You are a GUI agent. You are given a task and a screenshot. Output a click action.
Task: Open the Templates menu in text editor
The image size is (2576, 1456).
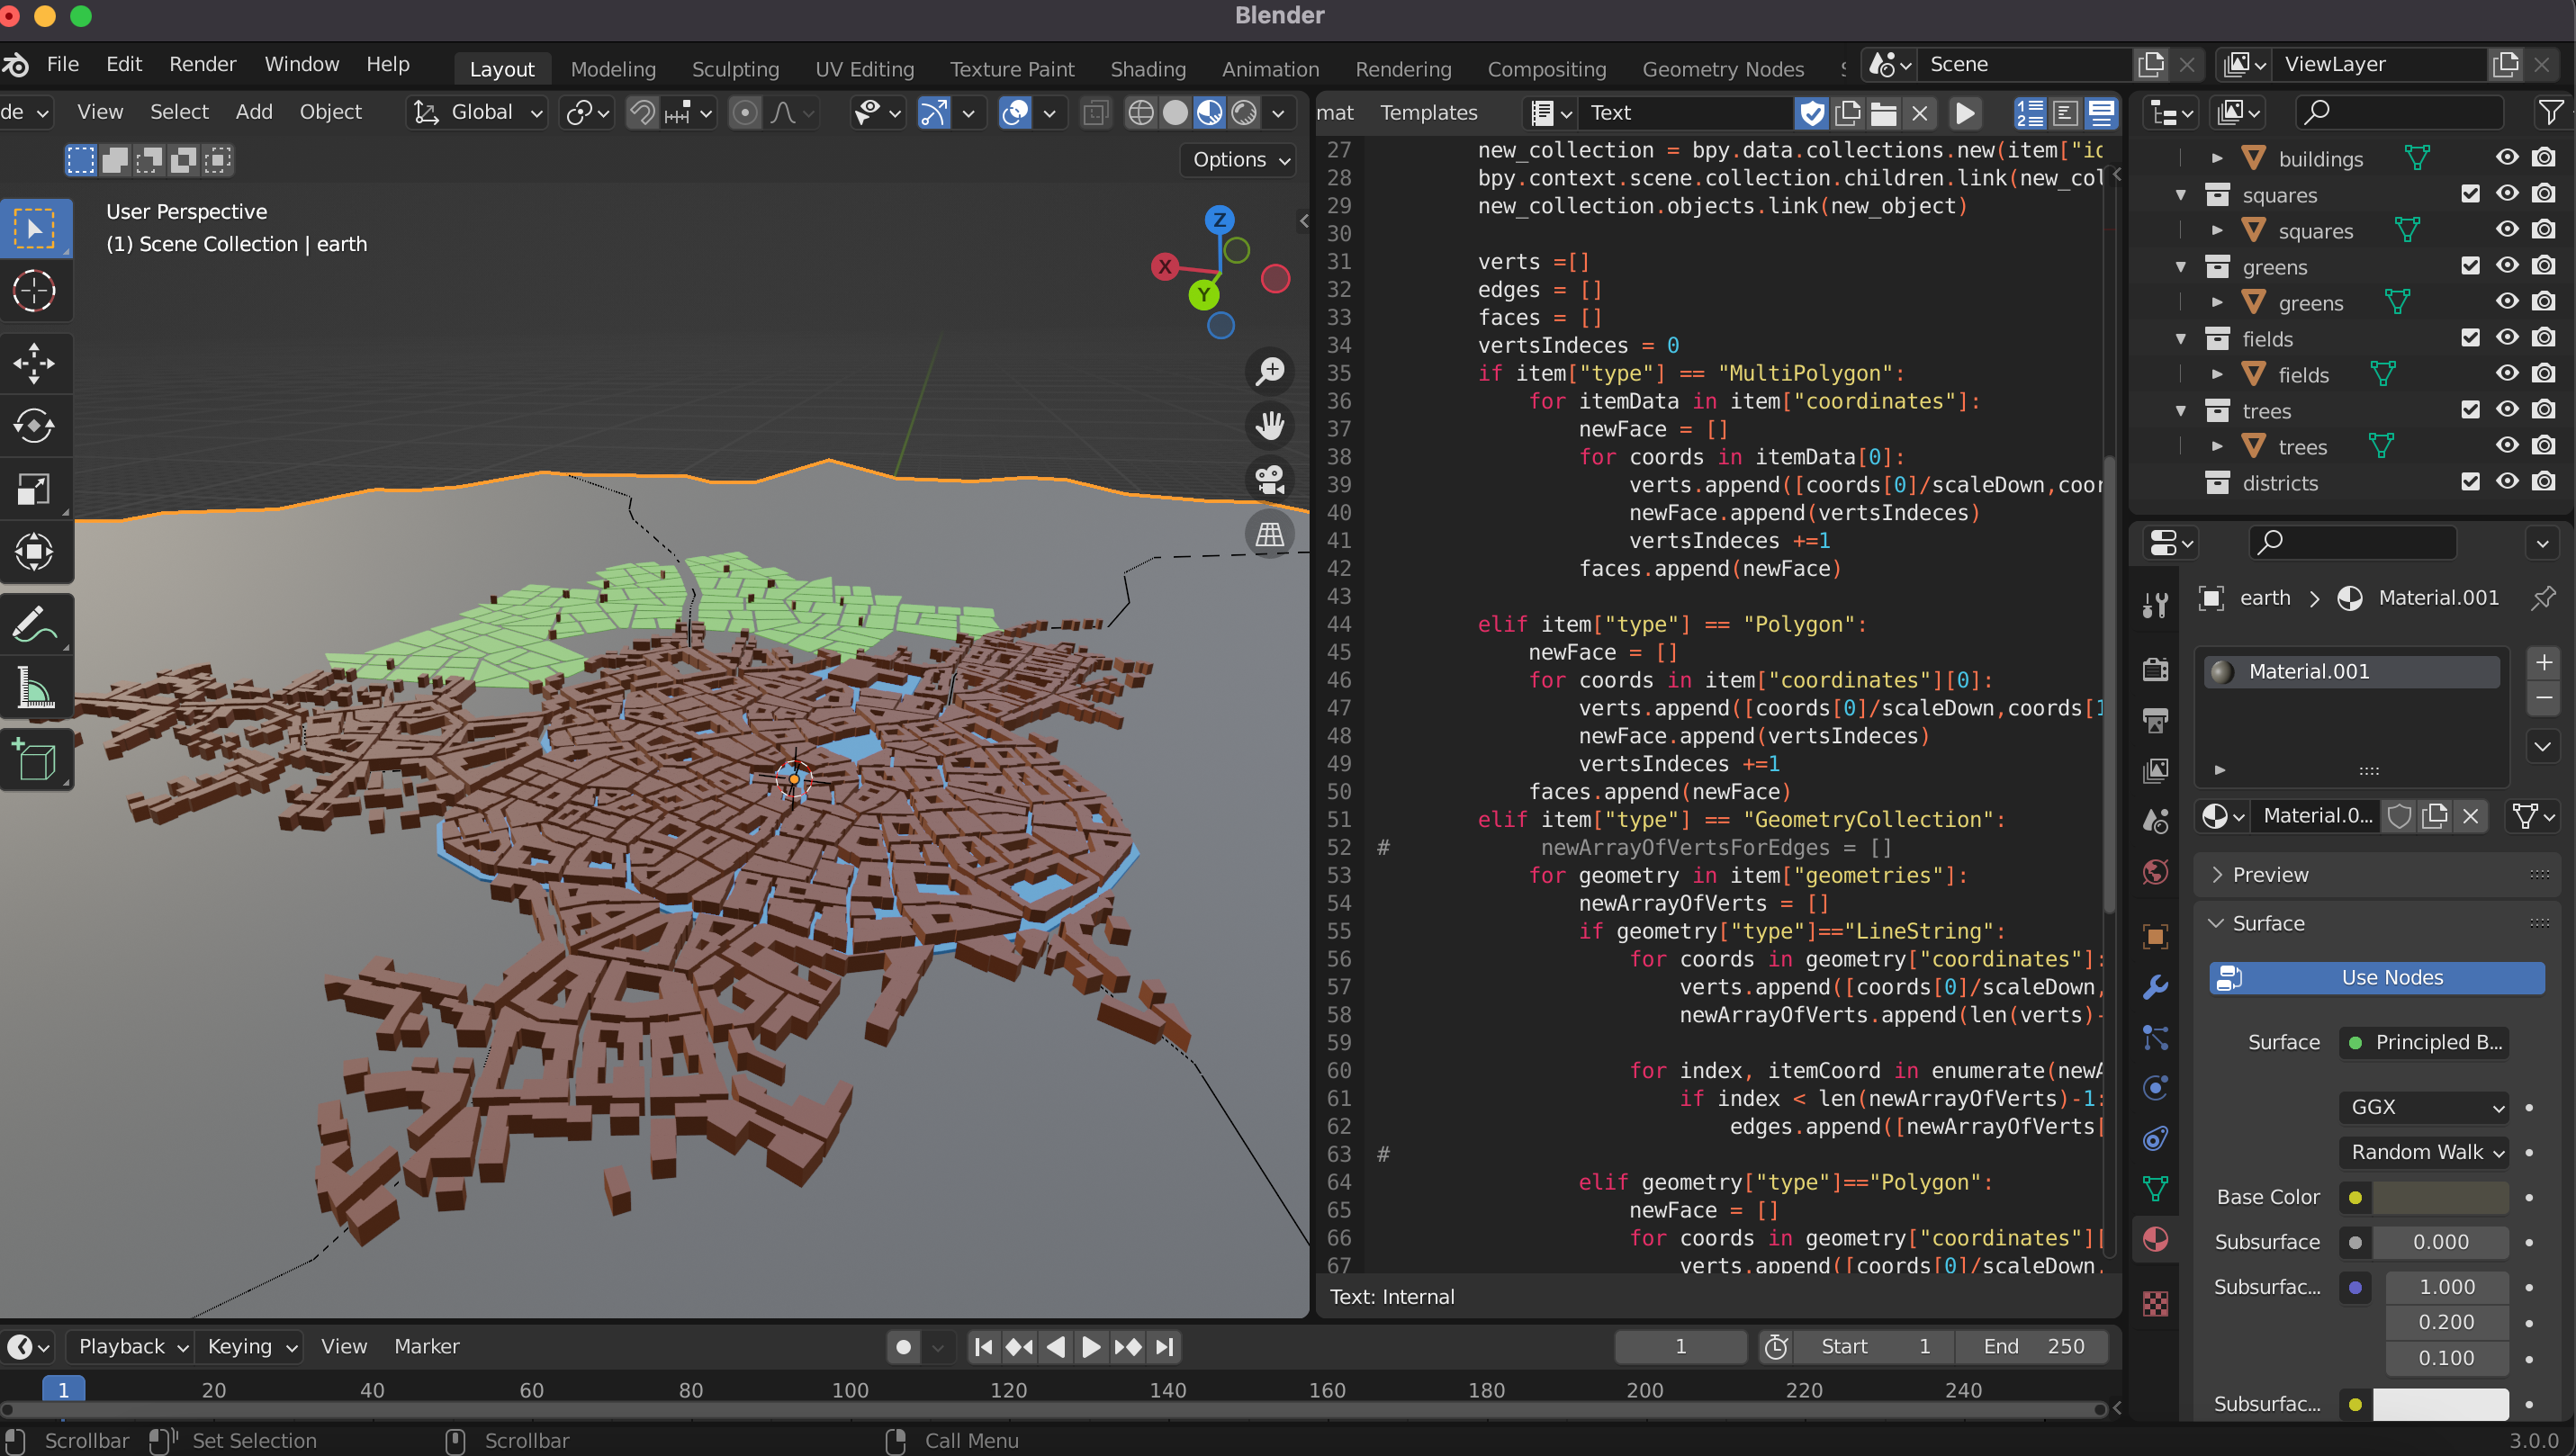pyautogui.click(x=1428, y=113)
